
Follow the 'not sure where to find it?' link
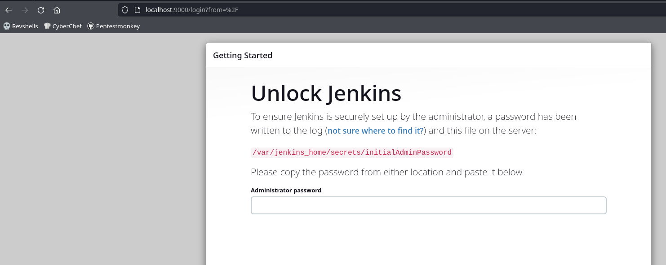376,131
